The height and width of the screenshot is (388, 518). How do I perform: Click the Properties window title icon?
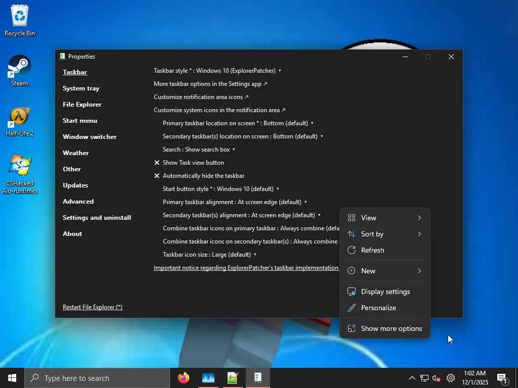point(62,57)
